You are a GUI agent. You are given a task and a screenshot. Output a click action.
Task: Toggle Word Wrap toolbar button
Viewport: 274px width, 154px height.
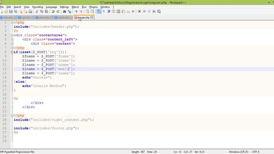click(99, 12)
